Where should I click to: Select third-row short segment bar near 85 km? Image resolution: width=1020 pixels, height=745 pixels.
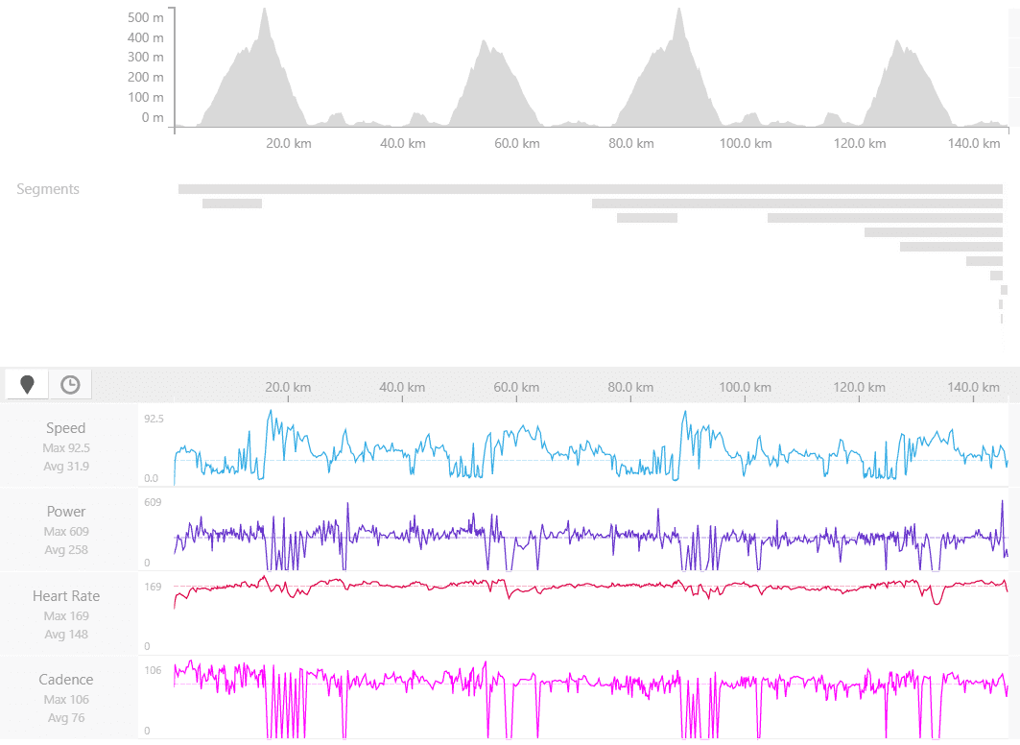tap(647, 218)
